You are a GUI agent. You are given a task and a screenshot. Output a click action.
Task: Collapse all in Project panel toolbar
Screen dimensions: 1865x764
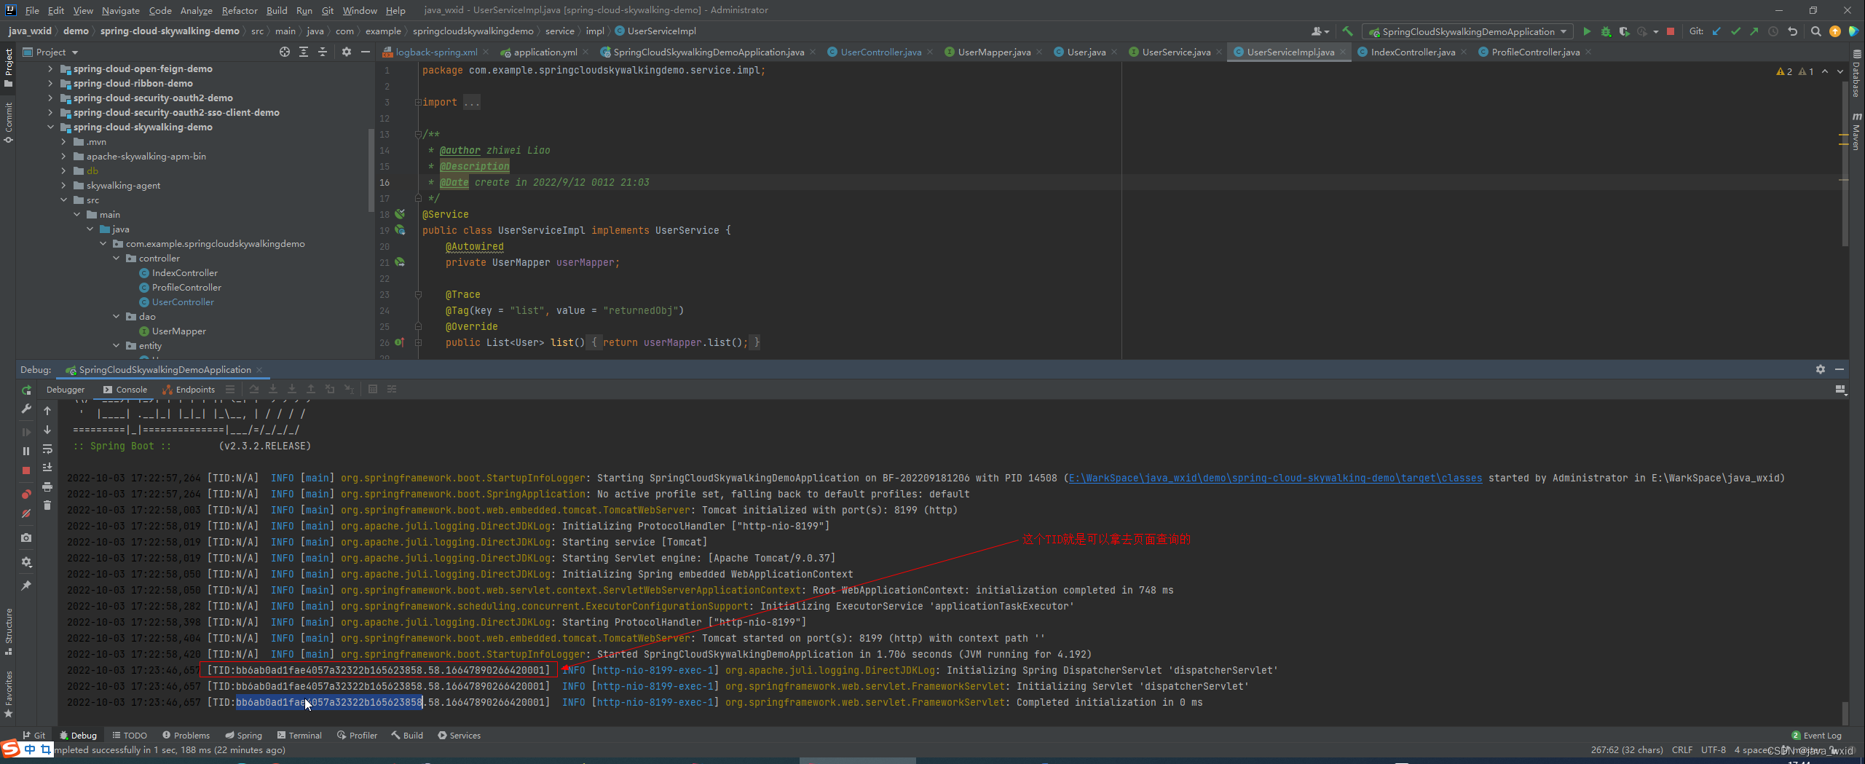click(323, 52)
